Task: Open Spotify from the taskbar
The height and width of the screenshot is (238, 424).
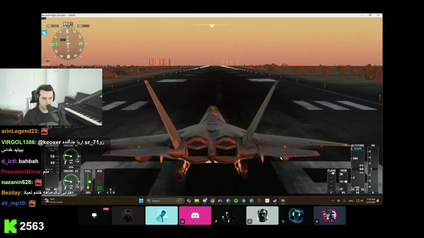Action: tap(236, 201)
